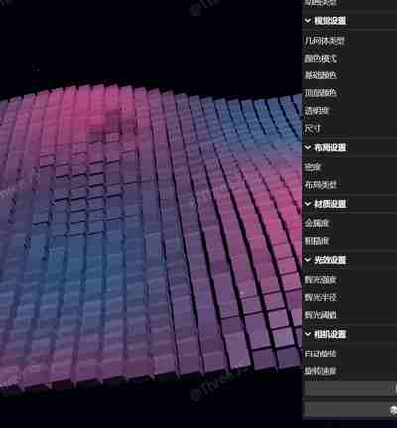Collapse the 布局设置 section chevron
Image resolution: width=397 pixels, height=428 pixels.
pyautogui.click(x=308, y=147)
